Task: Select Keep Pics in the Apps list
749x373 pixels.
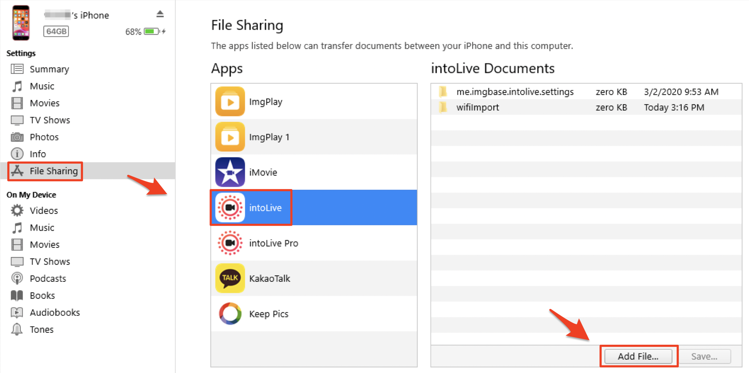Action: coord(314,314)
